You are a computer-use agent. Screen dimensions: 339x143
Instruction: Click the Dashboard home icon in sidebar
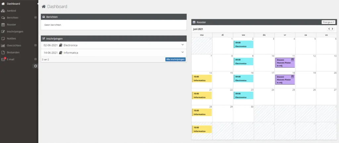point(3,4)
